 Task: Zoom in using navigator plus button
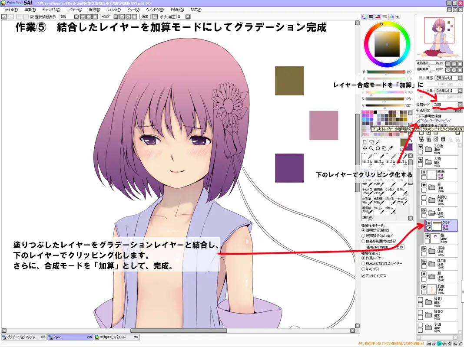click(454, 64)
